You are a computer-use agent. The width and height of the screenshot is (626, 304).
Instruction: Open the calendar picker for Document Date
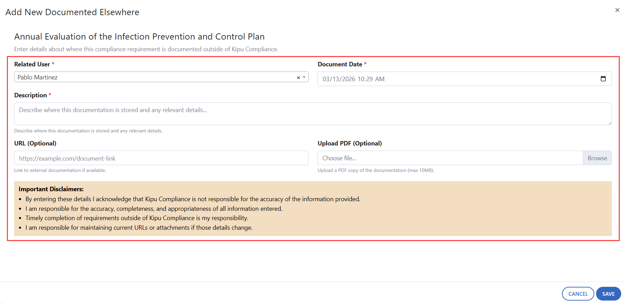(603, 79)
